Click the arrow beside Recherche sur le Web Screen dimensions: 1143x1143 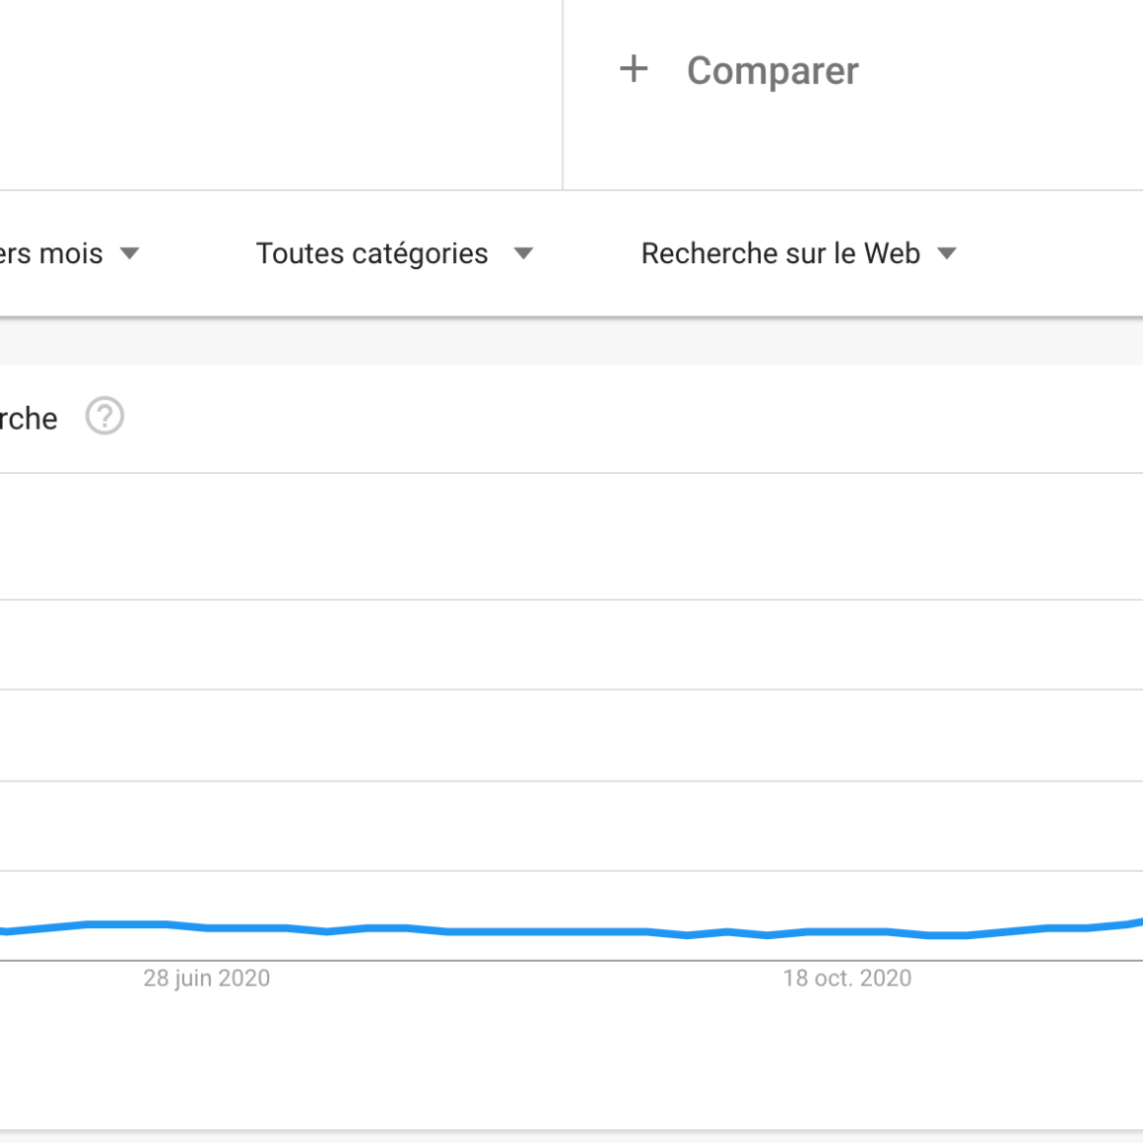point(947,254)
